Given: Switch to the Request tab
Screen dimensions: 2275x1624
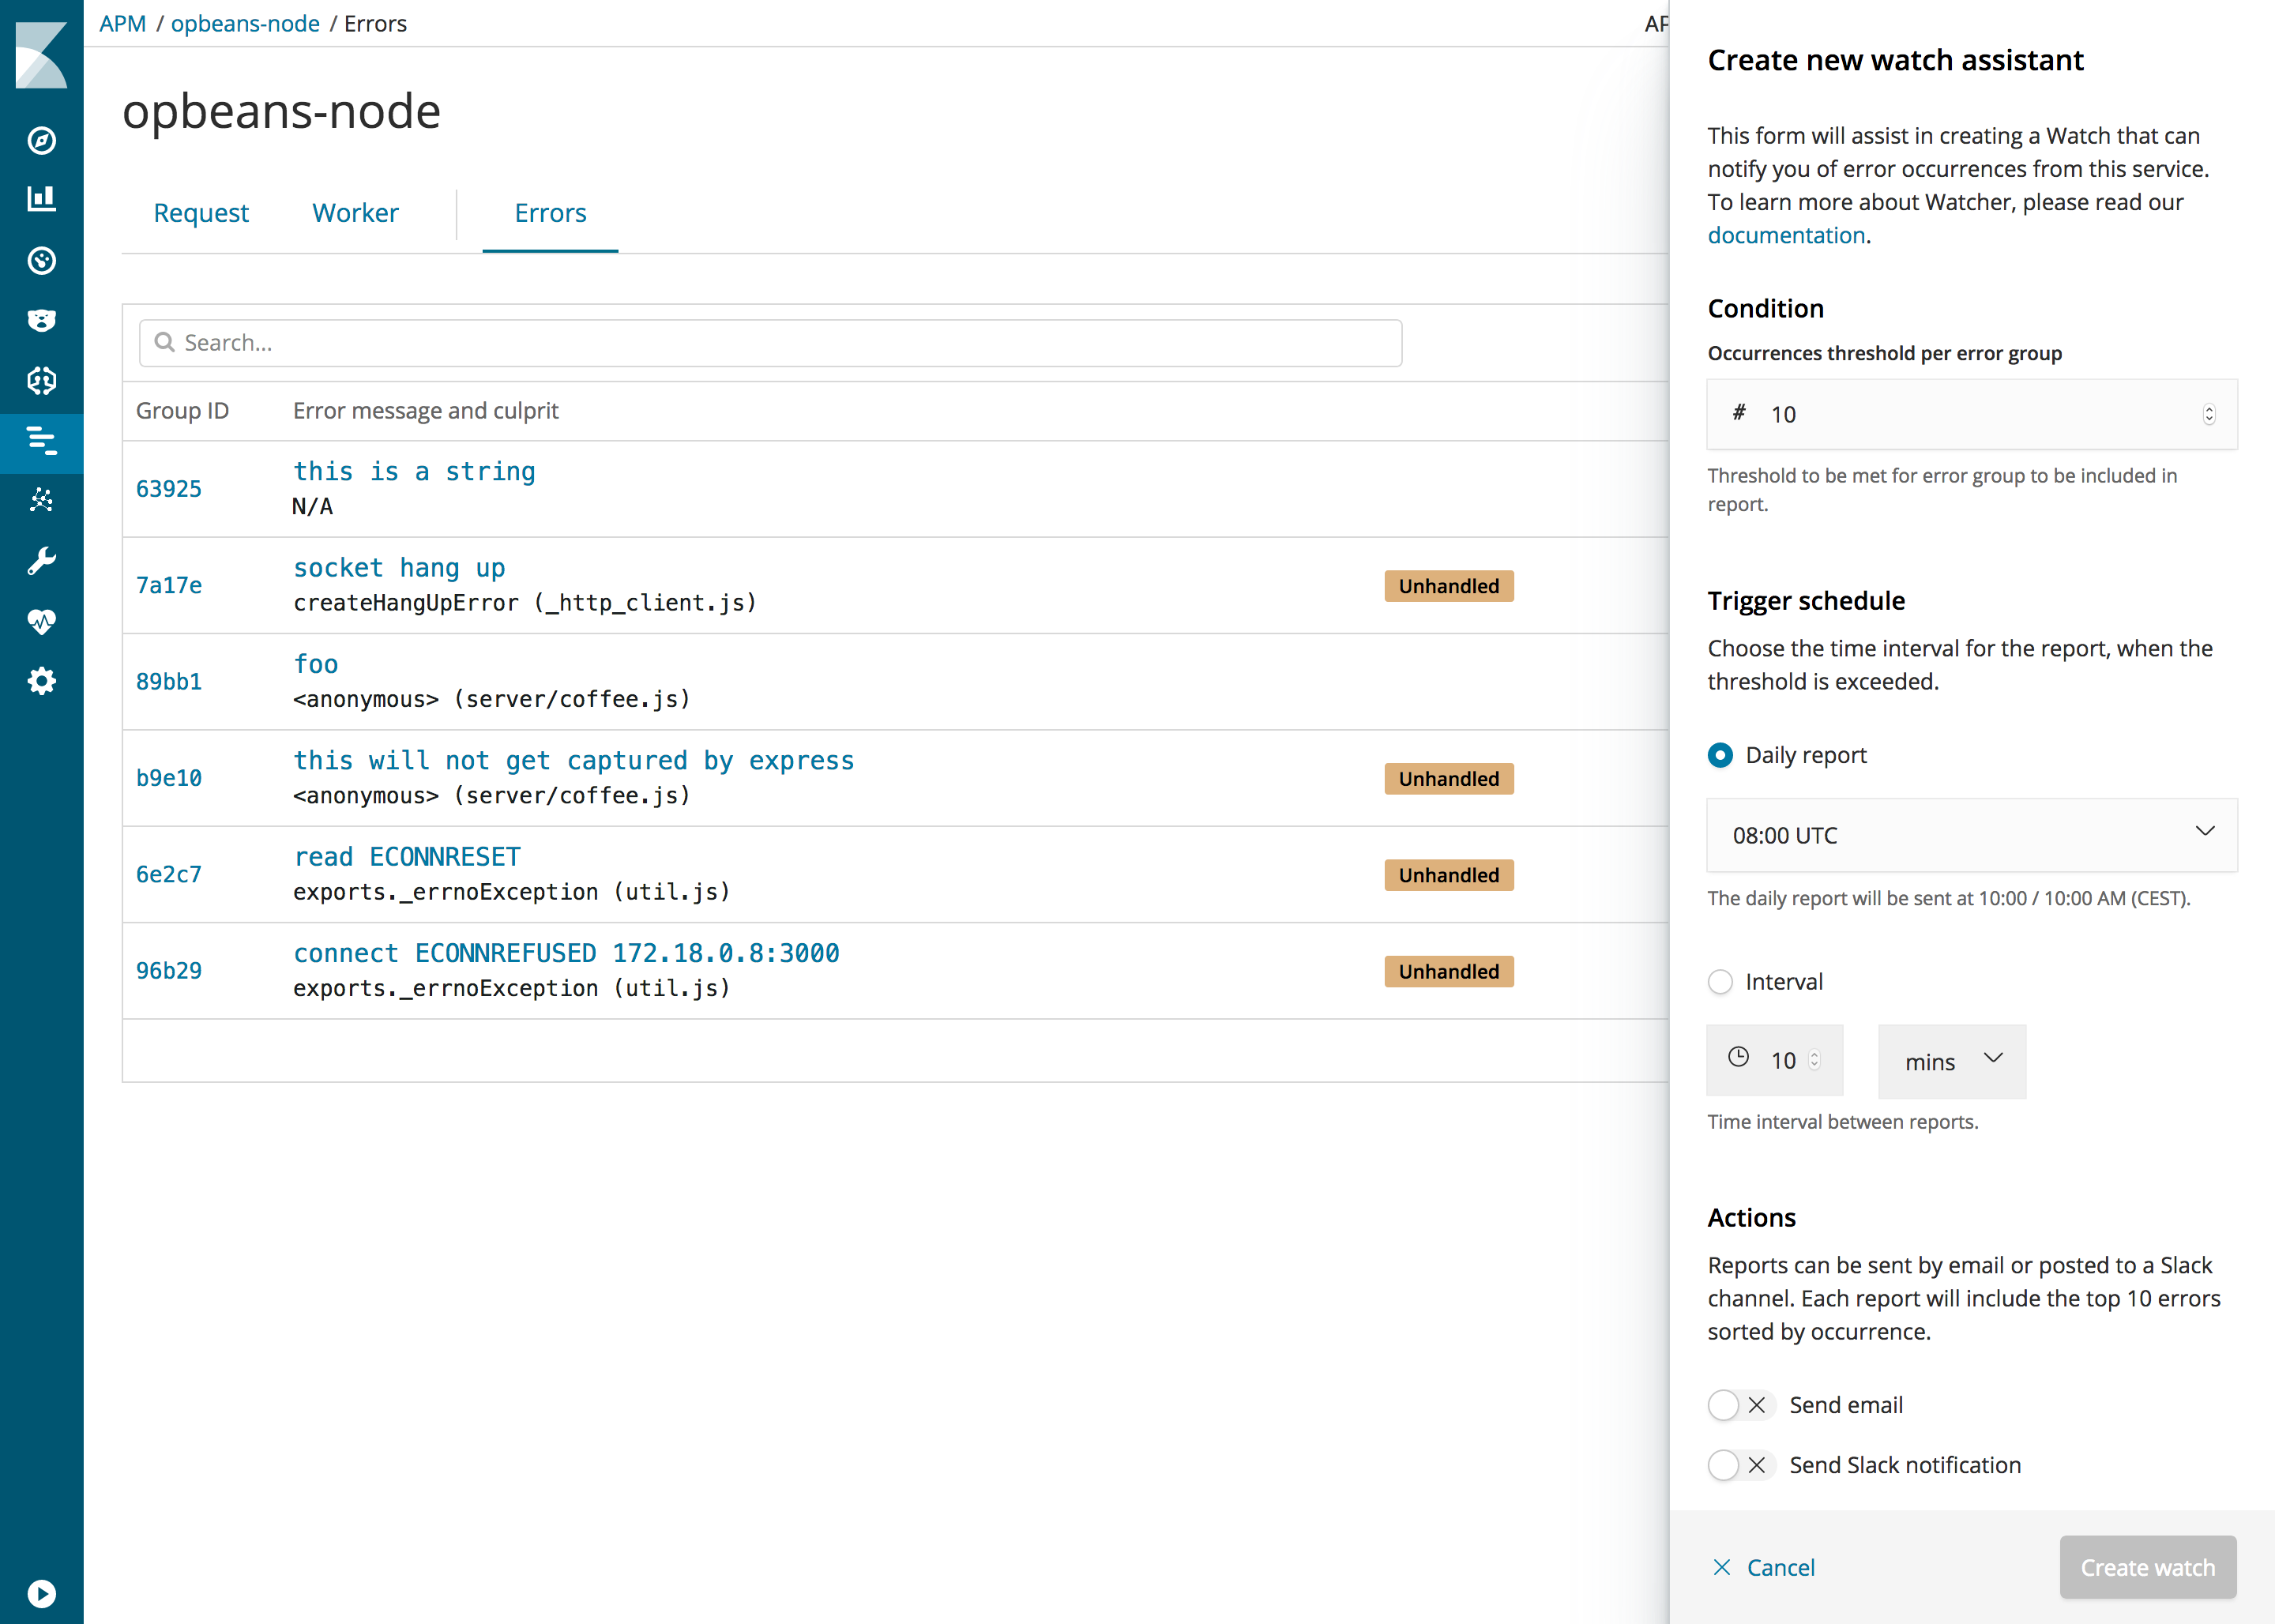Looking at the screenshot, I should point(201,214).
